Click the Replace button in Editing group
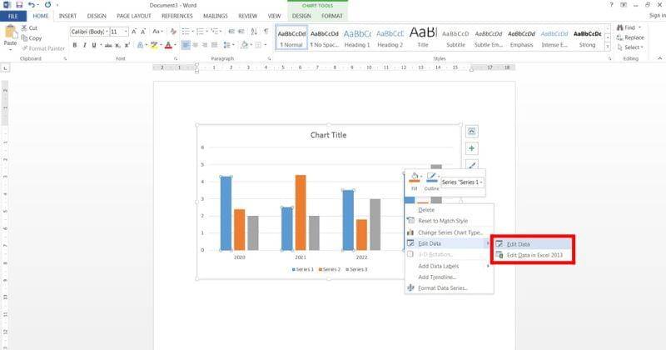 click(634, 37)
